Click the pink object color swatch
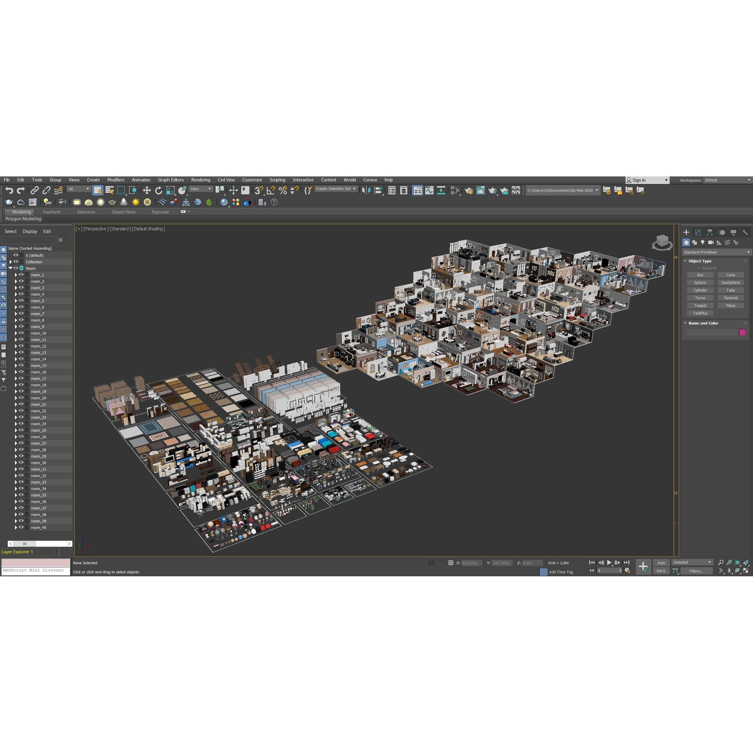Screen dimensions: 753x753 (x=742, y=332)
